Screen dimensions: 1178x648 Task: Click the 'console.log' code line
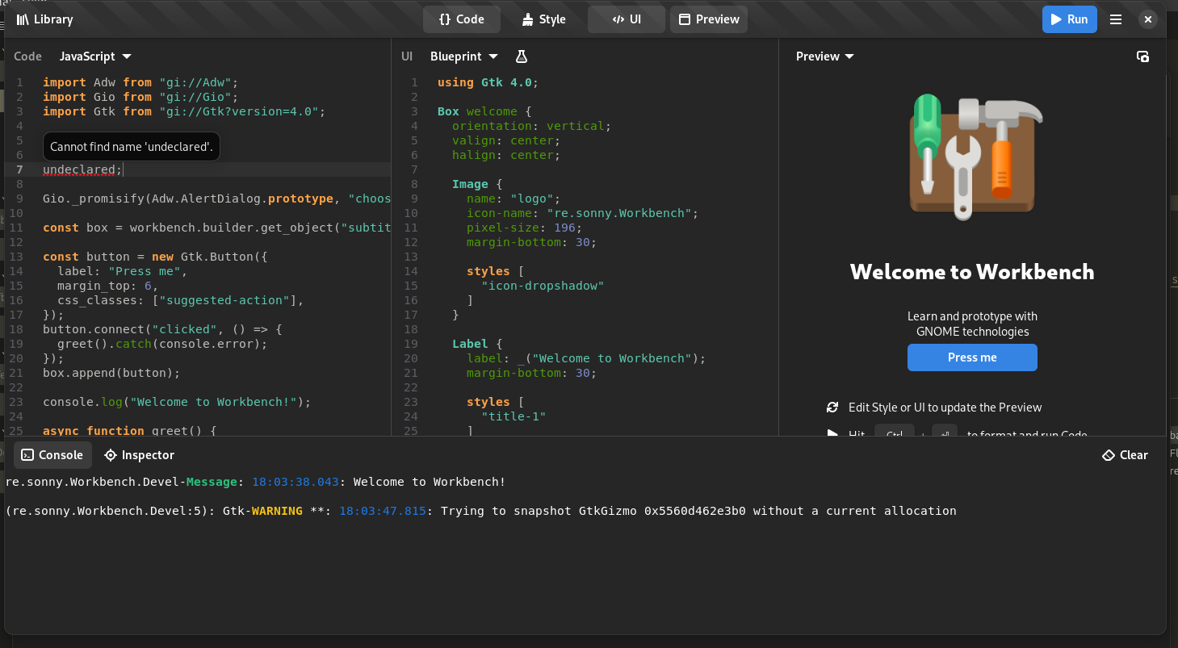click(x=177, y=402)
